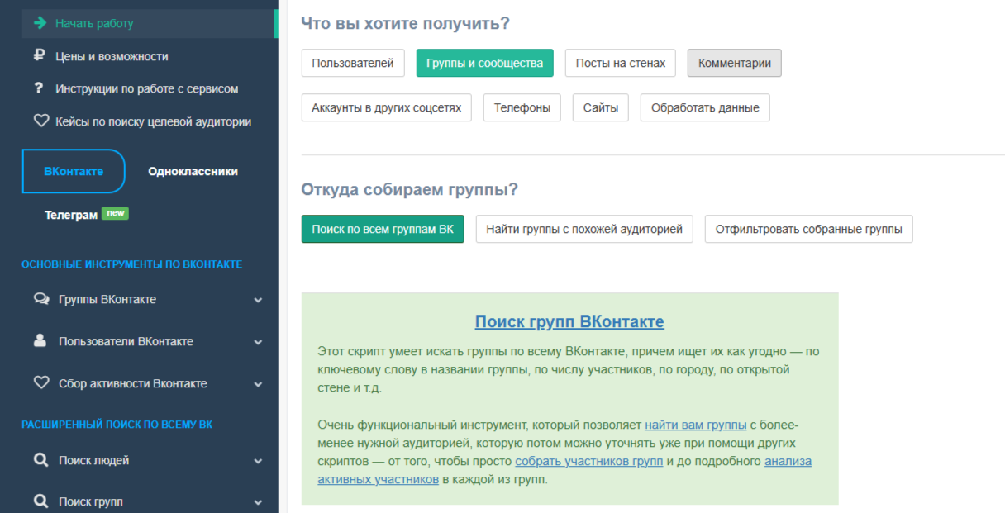Choose Посты на стенах
This screenshot has height=513, width=1005.
[621, 63]
